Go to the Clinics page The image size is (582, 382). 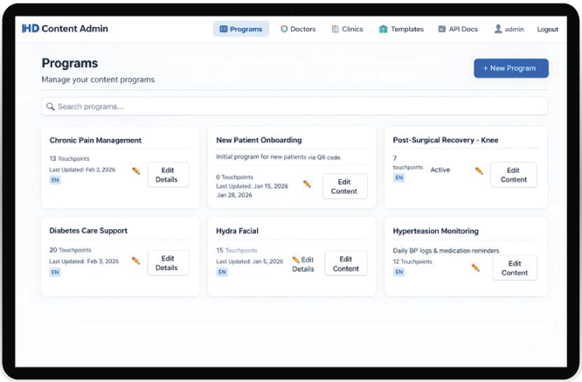click(347, 29)
